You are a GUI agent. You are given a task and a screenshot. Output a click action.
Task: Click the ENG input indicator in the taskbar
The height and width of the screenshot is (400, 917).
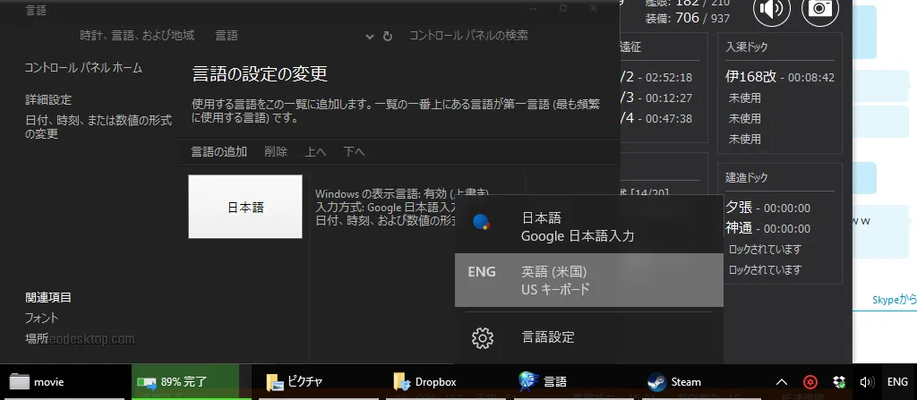[896, 381]
